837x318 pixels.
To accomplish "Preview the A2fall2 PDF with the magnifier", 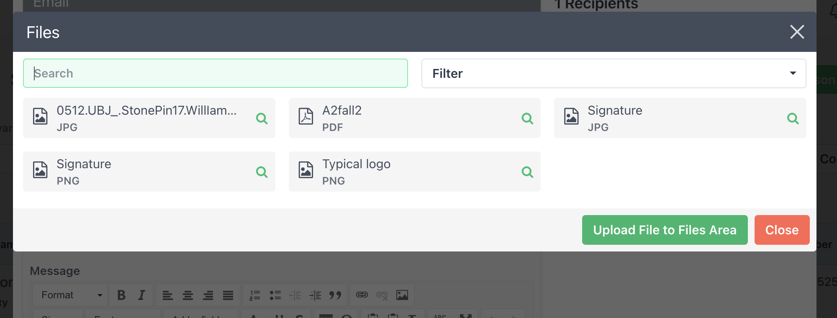I will pyautogui.click(x=527, y=118).
